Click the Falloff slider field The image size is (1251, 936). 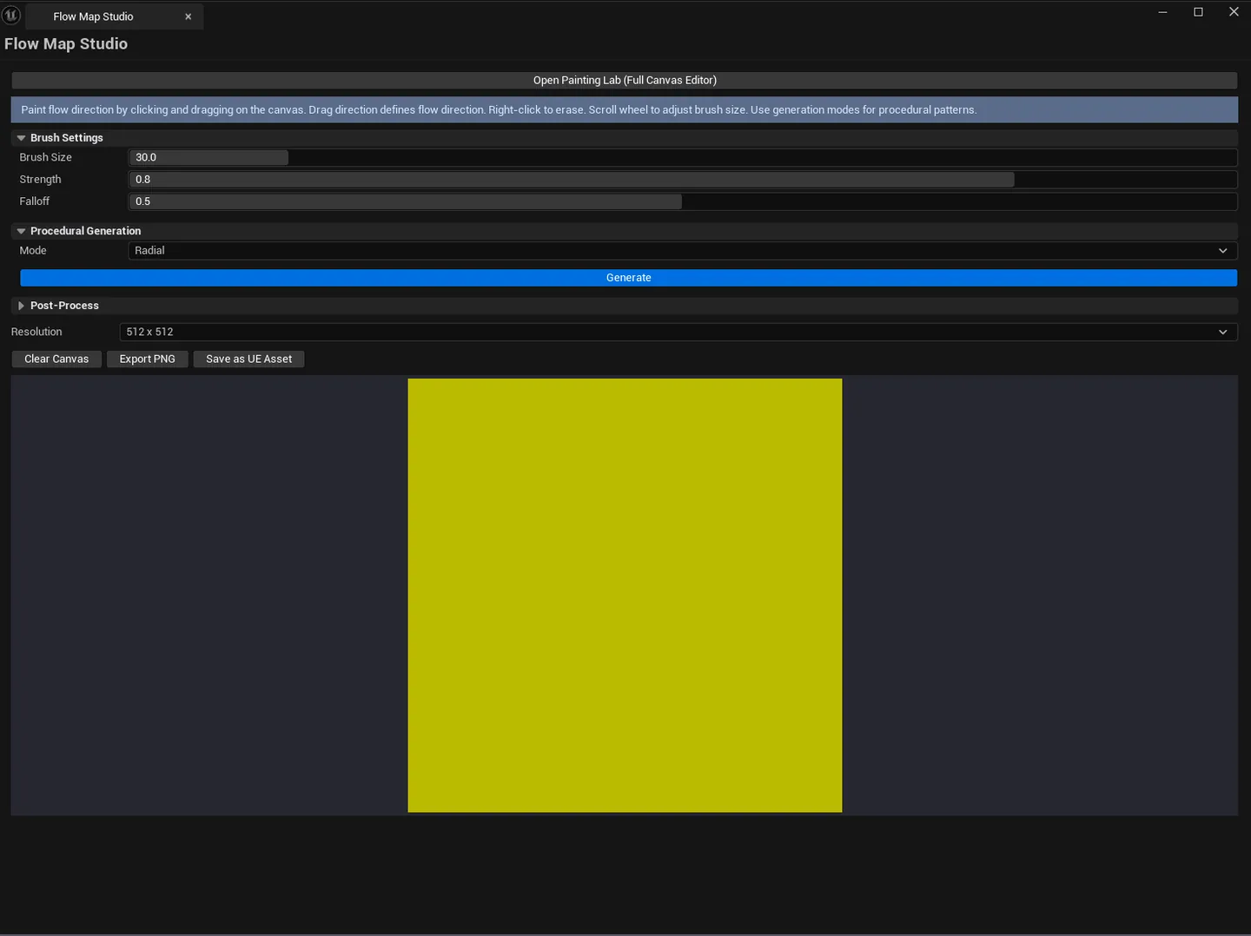(x=683, y=201)
